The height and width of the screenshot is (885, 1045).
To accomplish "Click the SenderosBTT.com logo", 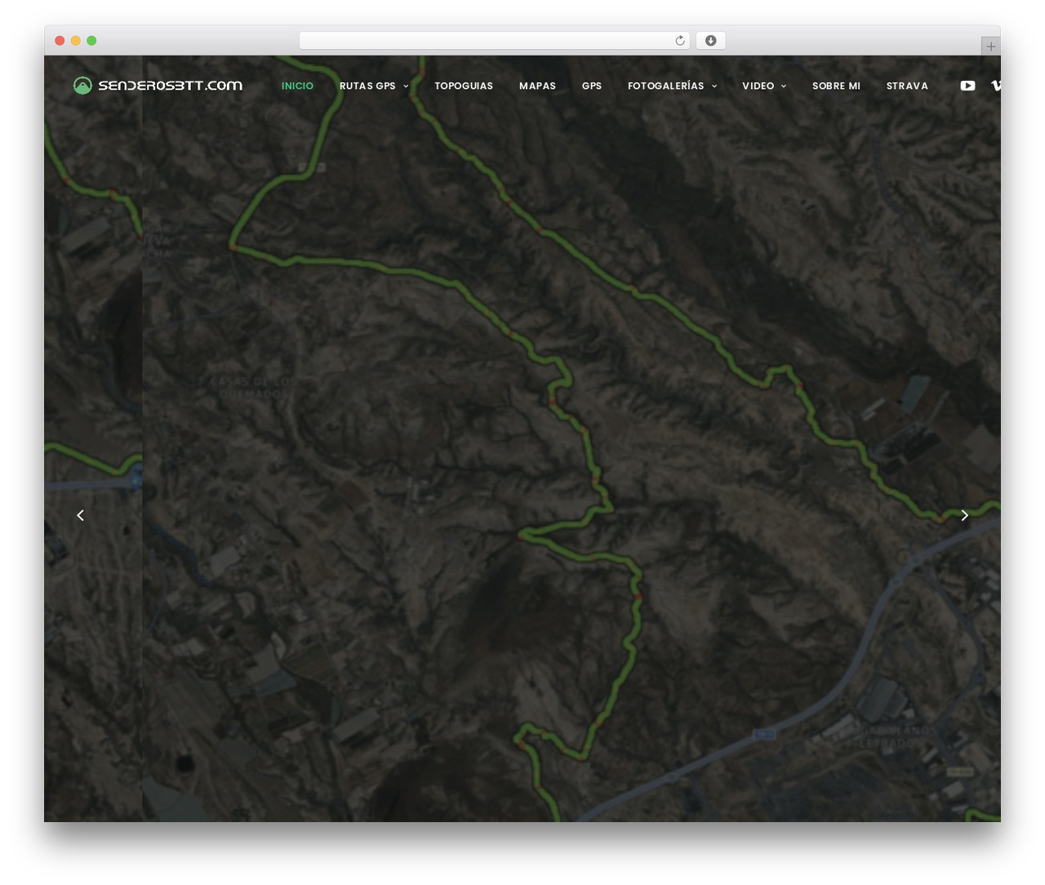I will 158,85.
